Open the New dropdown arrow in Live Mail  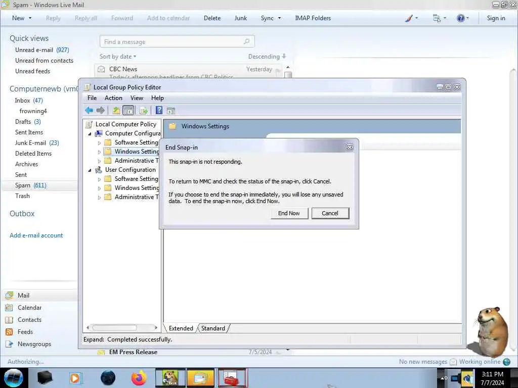point(30,18)
